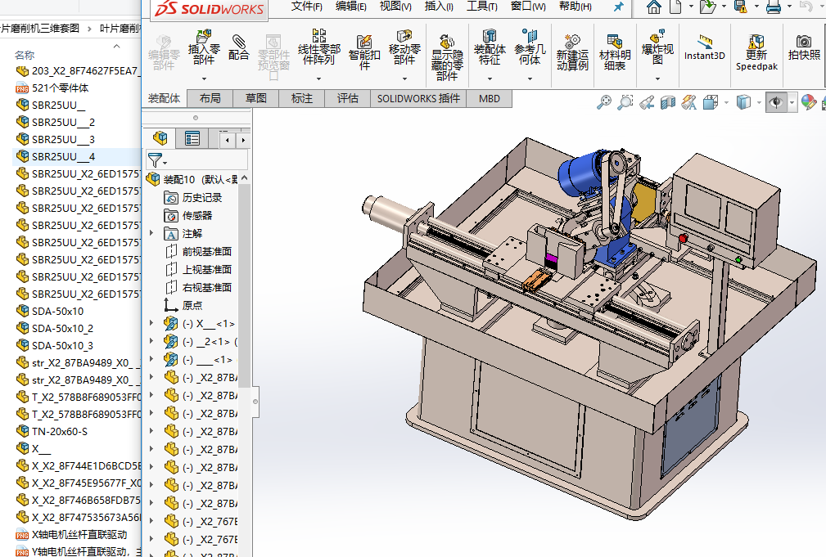Select 原点 in the feature tree
The image size is (826, 557).
183,305
